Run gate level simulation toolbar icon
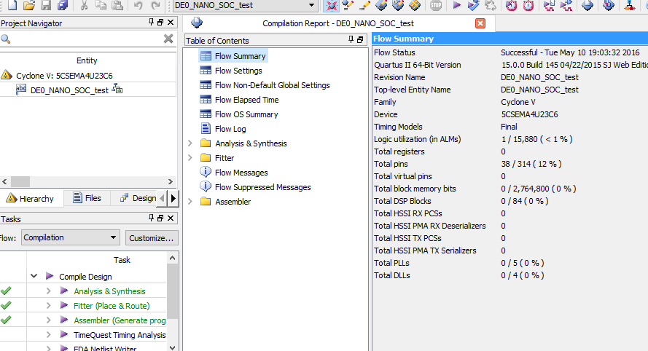This screenshot has height=351, width=648. (566, 5)
